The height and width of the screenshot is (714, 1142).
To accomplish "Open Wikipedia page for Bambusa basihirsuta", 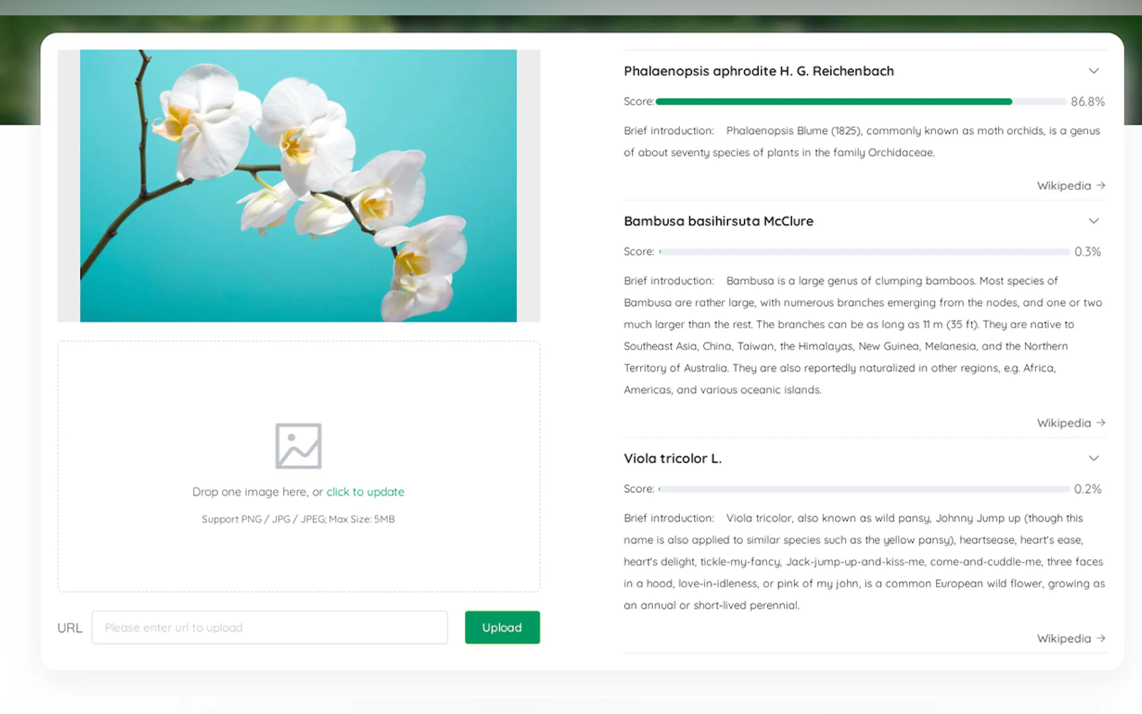I will pyautogui.click(x=1065, y=423).
